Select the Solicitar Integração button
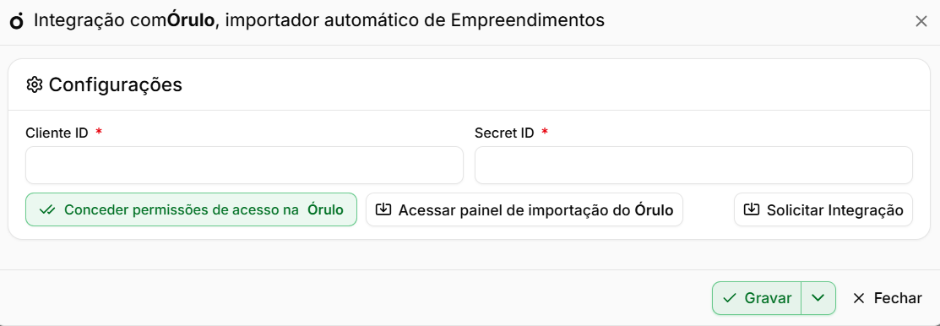The width and height of the screenshot is (940, 326). 823,209
